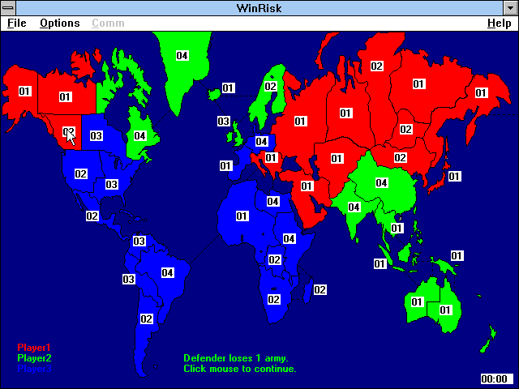Viewport: 519px width, 389px height.
Task: Open the Help menu
Action: (500, 24)
